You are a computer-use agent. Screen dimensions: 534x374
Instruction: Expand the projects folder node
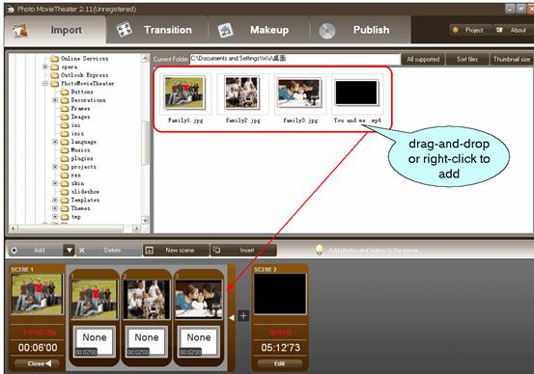pyautogui.click(x=55, y=167)
